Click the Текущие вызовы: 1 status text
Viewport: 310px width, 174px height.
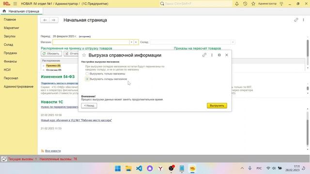[x=22, y=159]
